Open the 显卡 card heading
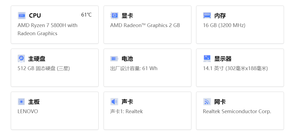 pos(127,15)
